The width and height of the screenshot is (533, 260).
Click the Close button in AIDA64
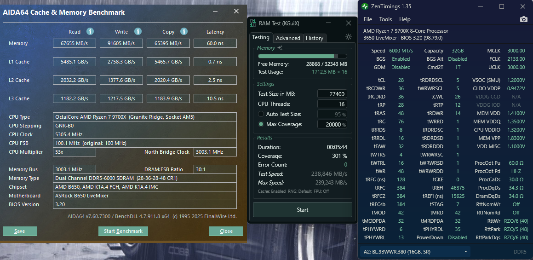(226, 231)
